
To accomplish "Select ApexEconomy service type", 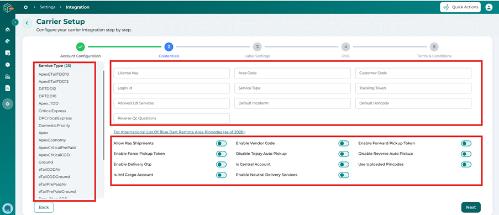I will point(52,140).
